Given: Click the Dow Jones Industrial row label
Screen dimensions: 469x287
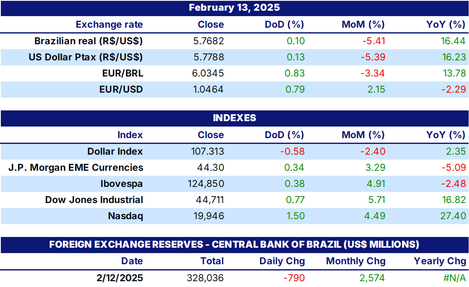Looking at the screenshot, I should (x=94, y=200).
